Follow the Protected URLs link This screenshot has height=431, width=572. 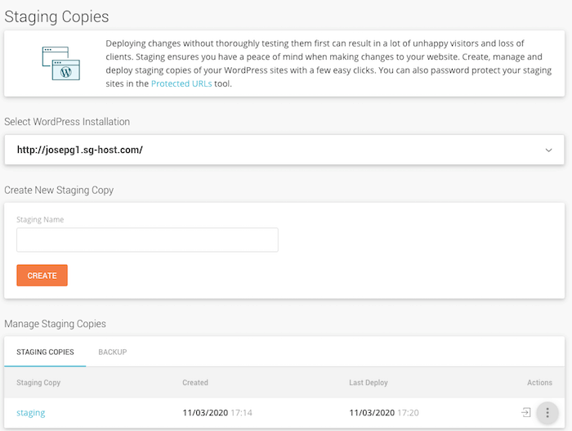click(181, 83)
